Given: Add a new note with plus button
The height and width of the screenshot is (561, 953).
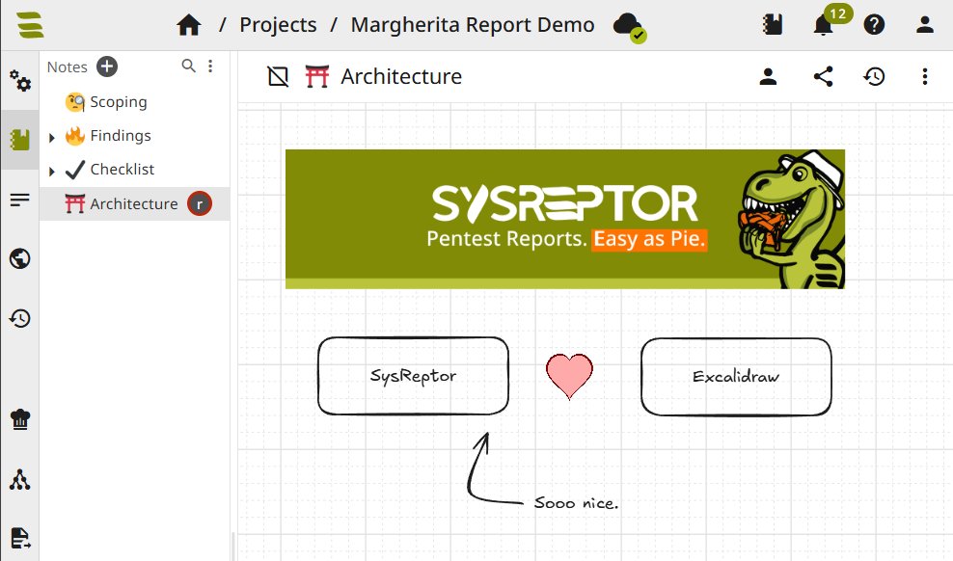Looking at the screenshot, I should click(107, 67).
